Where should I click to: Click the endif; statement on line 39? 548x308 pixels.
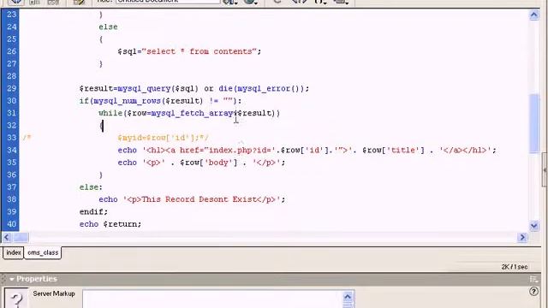[x=93, y=211]
